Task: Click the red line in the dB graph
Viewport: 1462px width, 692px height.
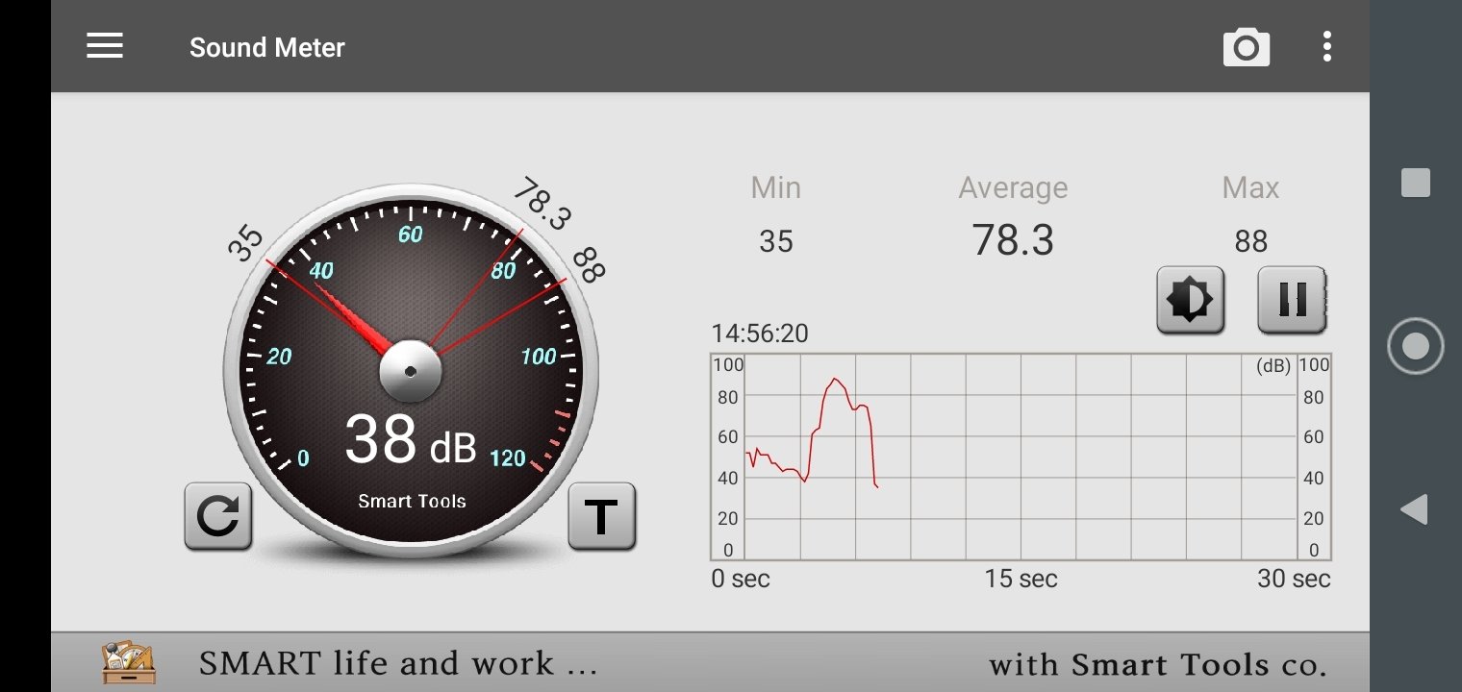Action: 835,382
